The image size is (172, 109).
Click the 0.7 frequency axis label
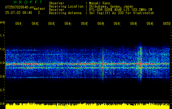click(x=2, y=90)
